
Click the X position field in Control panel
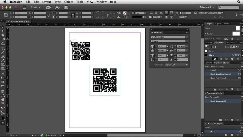pyautogui.click(x=21, y=13)
